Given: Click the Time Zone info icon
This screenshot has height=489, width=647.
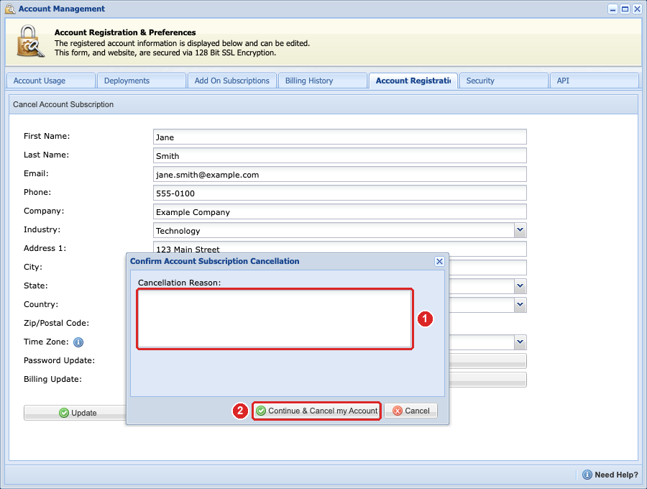Looking at the screenshot, I should tap(78, 342).
